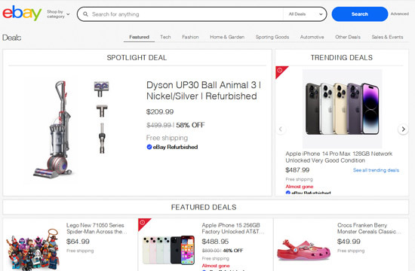Go to next trending deal arrow
The width and height of the screenshot is (415, 271).
403,129
